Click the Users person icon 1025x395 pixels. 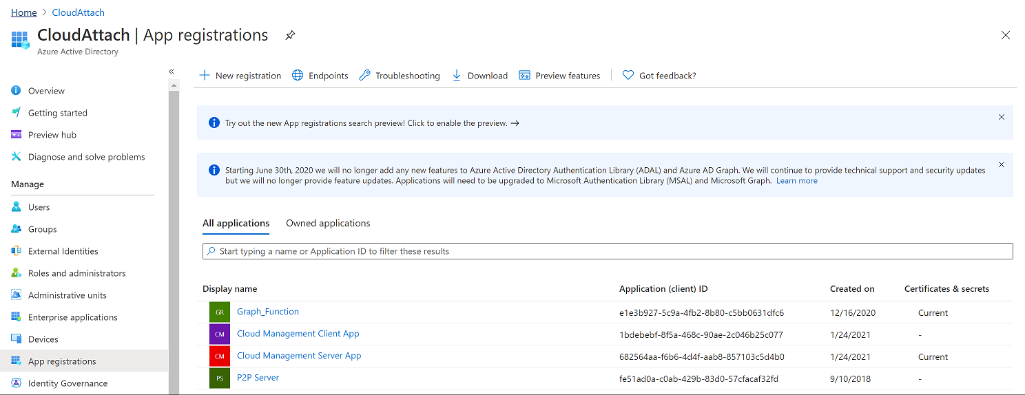coord(17,207)
